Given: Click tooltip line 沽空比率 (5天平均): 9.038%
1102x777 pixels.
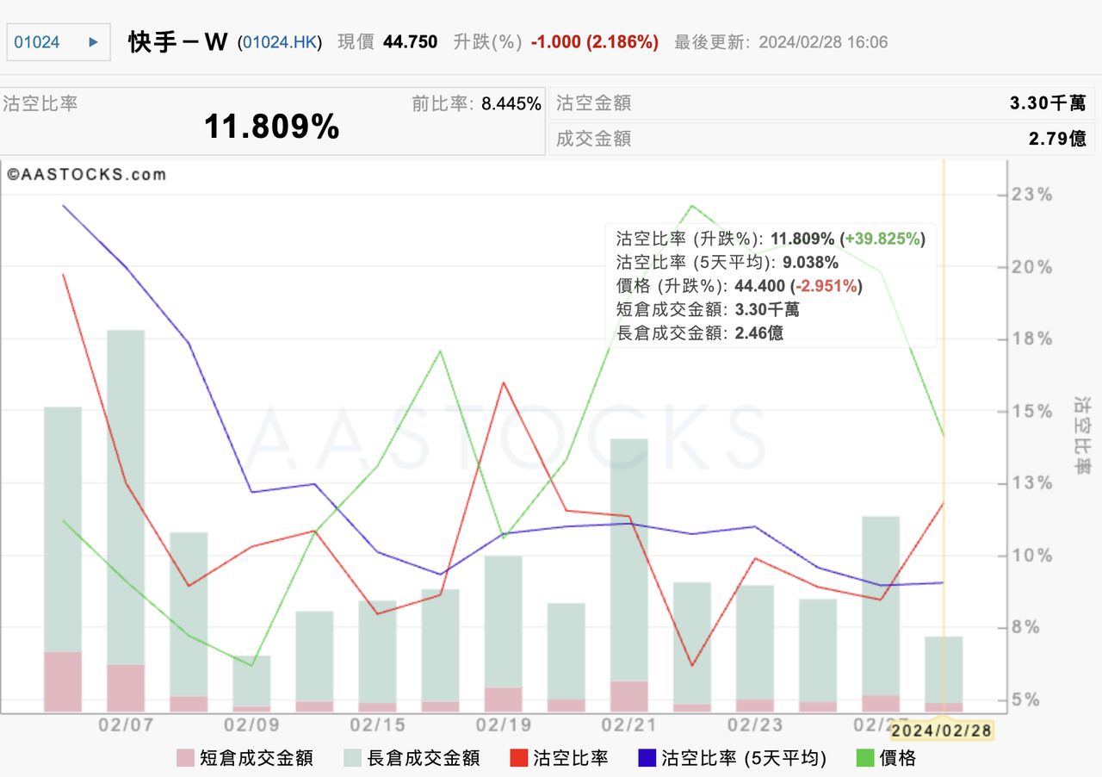Looking at the screenshot, I should tap(727, 262).
